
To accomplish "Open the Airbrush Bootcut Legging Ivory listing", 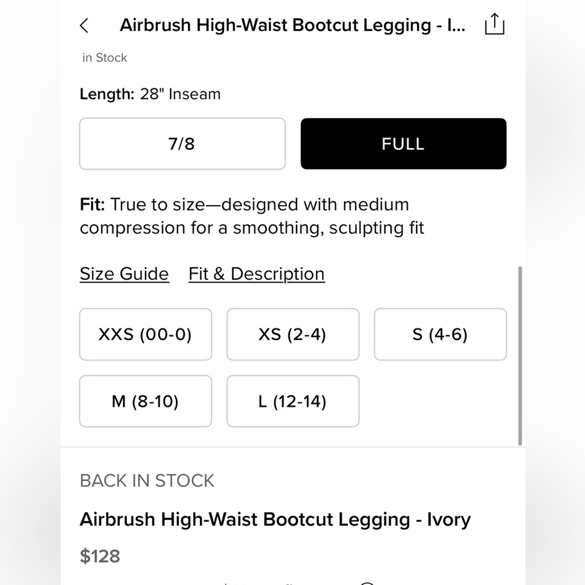I will [x=275, y=519].
